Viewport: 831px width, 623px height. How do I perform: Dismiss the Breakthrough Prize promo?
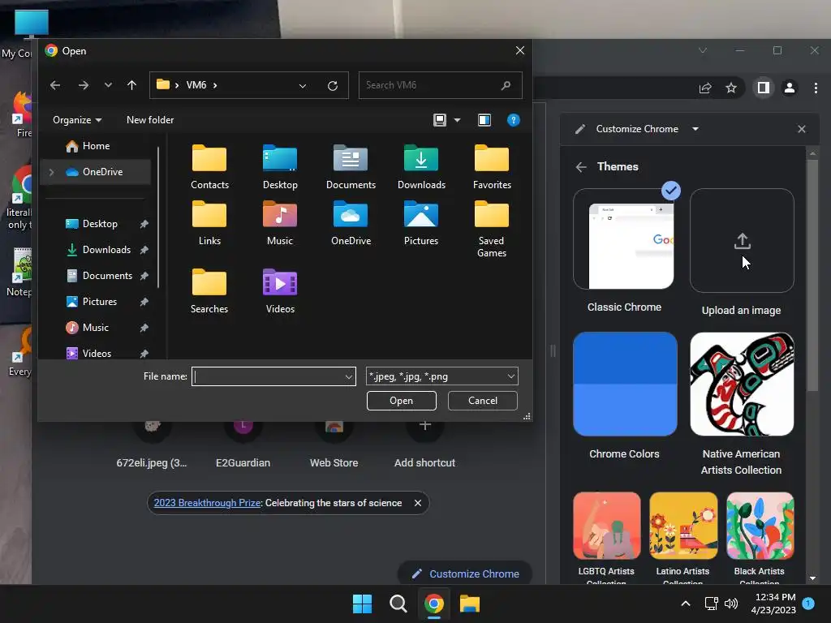418,503
